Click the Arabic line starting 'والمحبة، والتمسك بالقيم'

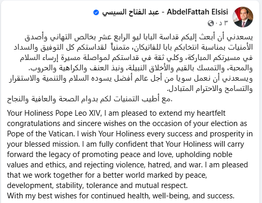(141, 68)
